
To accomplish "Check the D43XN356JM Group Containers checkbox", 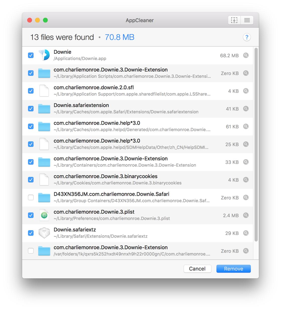I will [31, 198].
